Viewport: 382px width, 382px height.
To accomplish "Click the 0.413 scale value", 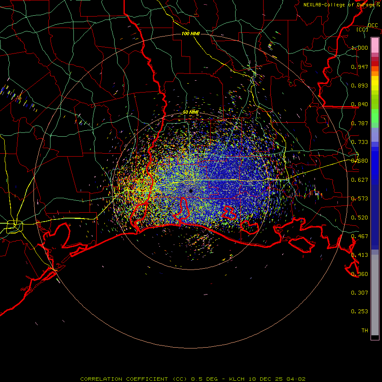I will pyautogui.click(x=360, y=255).
